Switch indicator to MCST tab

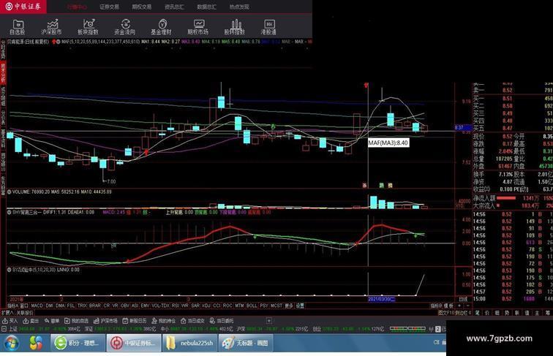coord(276,306)
